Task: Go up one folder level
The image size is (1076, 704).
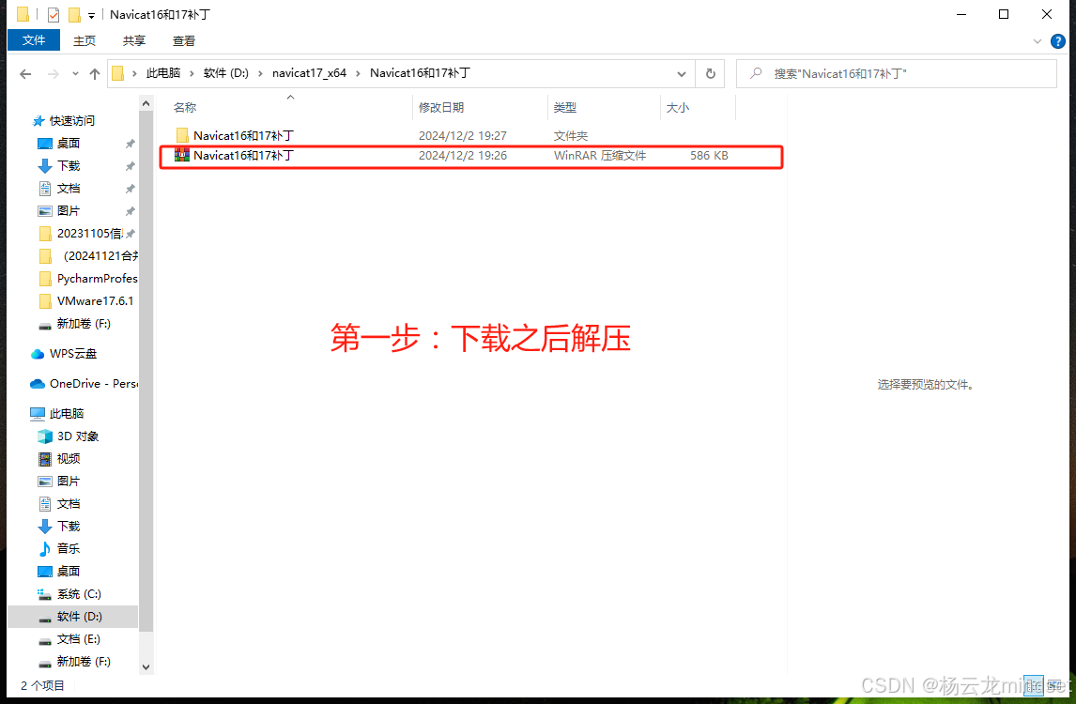Action: (95, 73)
